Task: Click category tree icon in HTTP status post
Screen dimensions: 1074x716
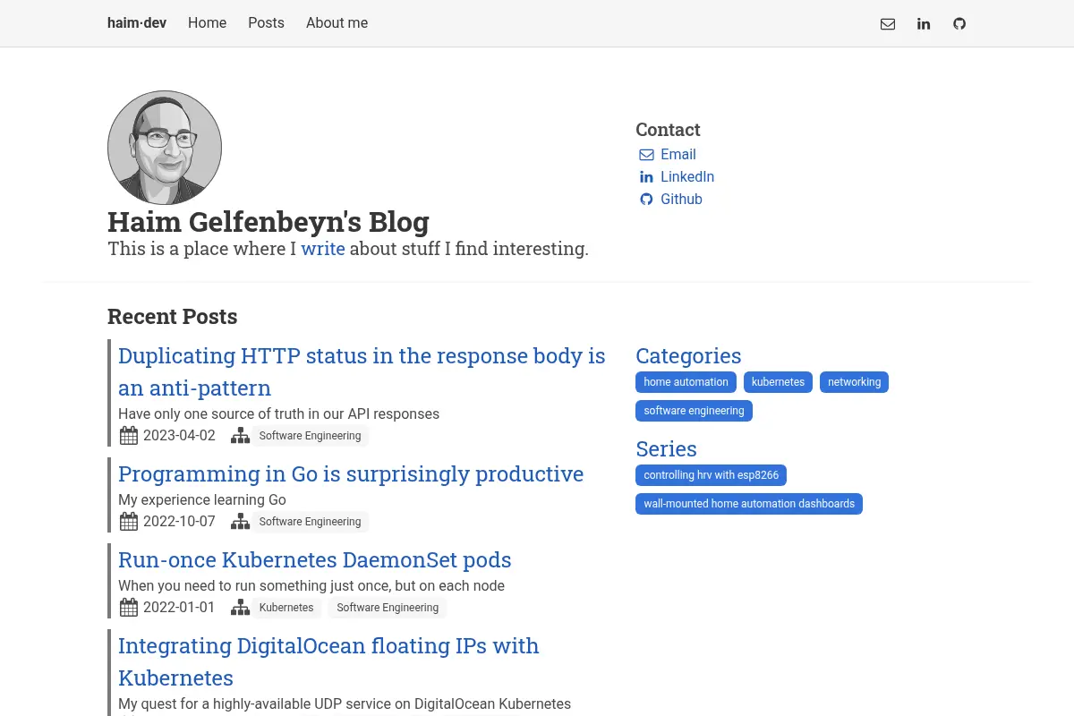Action: pos(240,436)
